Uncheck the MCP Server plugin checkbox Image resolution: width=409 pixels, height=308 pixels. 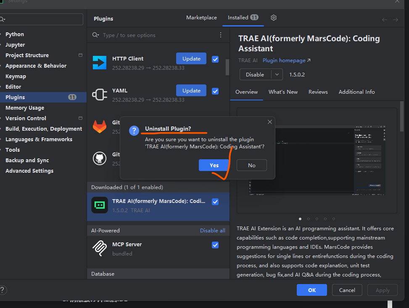(x=215, y=245)
